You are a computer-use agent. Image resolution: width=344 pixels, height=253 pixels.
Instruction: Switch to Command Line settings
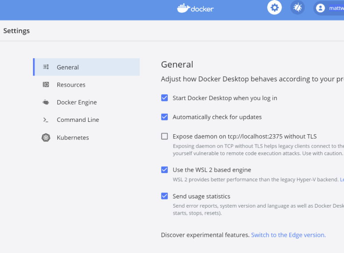click(x=86, y=120)
